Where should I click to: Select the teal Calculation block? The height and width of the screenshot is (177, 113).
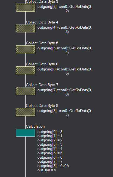pos(26,133)
